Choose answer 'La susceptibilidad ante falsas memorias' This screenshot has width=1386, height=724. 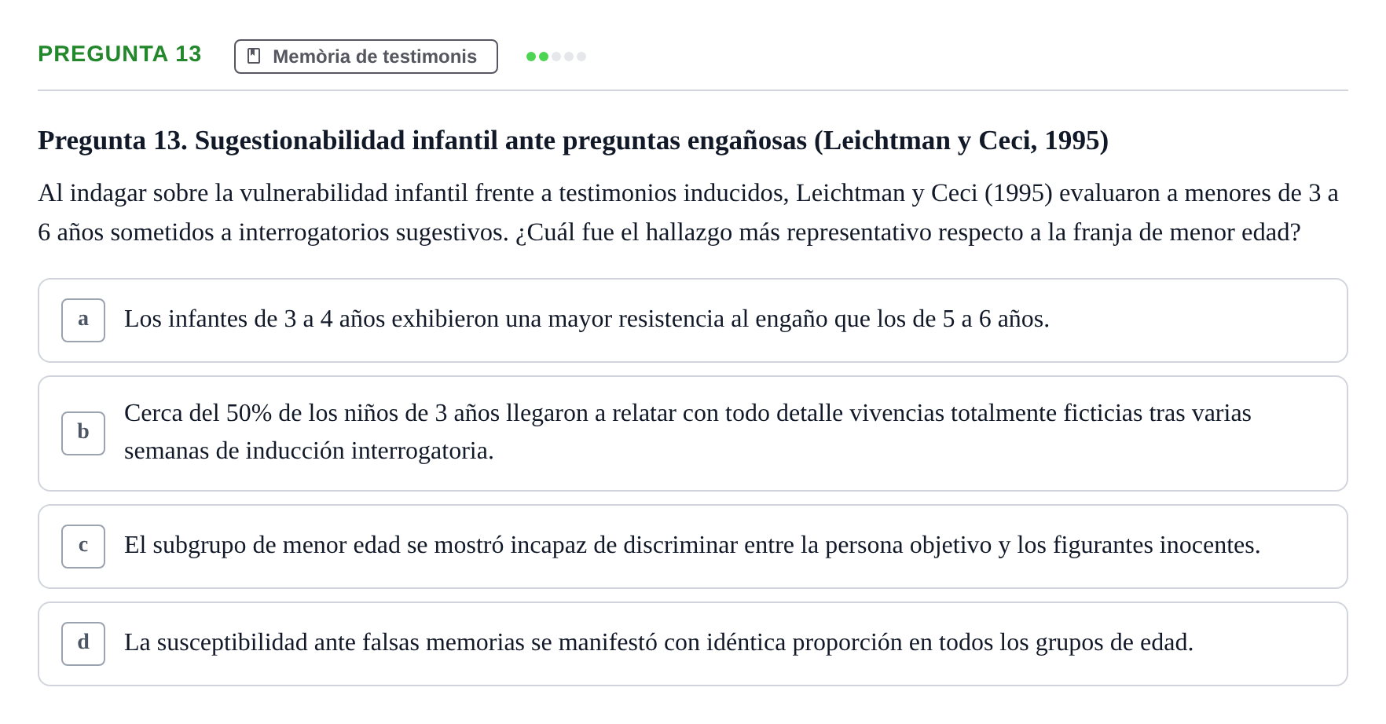pos(693,644)
